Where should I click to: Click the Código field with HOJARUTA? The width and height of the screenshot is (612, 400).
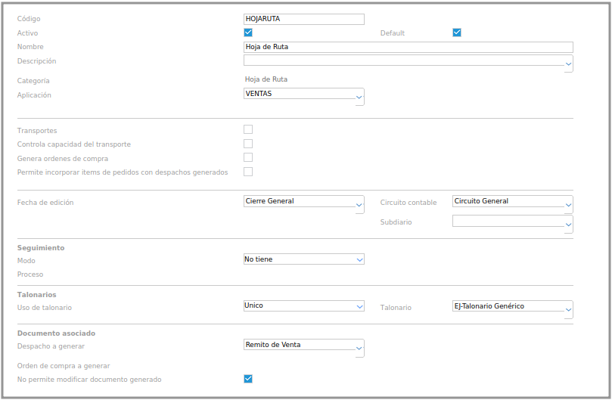click(x=303, y=19)
